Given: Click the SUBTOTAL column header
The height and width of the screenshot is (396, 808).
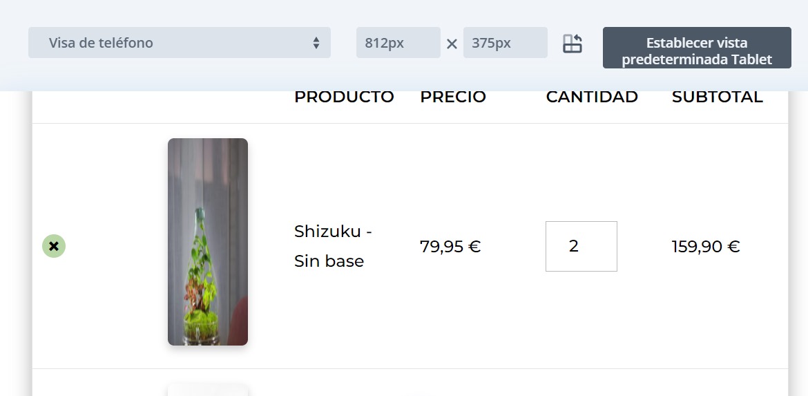Looking at the screenshot, I should tap(717, 97).
